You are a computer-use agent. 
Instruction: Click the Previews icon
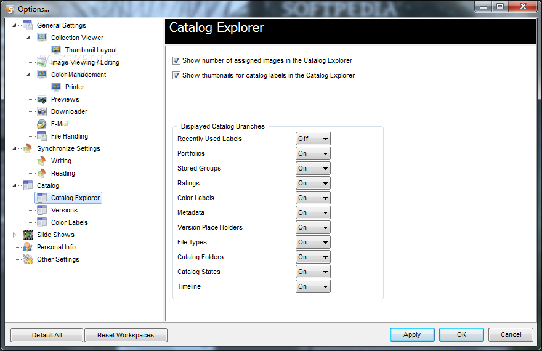point(42,99)
